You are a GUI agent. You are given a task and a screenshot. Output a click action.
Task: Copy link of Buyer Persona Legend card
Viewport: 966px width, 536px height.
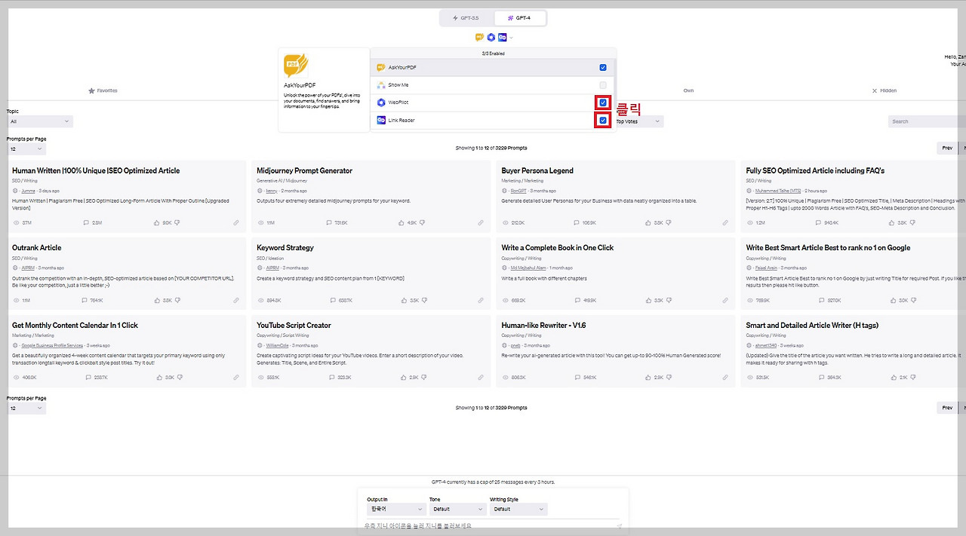[x=725, y=223]
